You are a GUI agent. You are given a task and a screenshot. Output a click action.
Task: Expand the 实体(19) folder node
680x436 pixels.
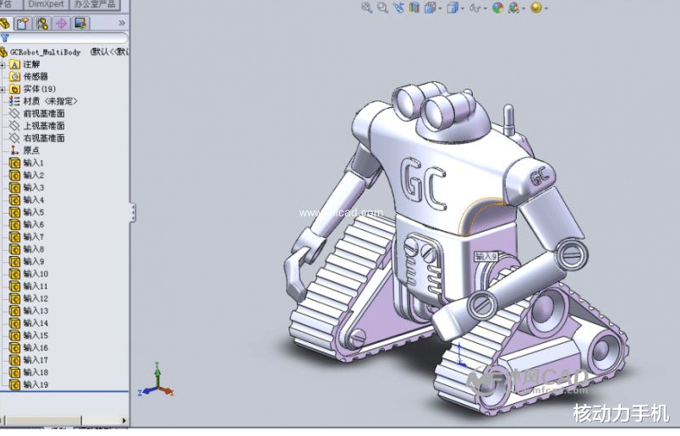point(3,90)
